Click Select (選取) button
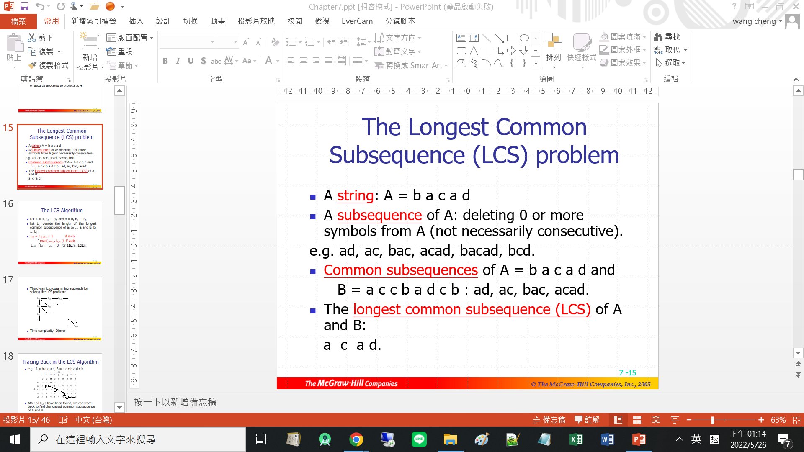This screenshot has width=804, height=452. tap(670, 63)
